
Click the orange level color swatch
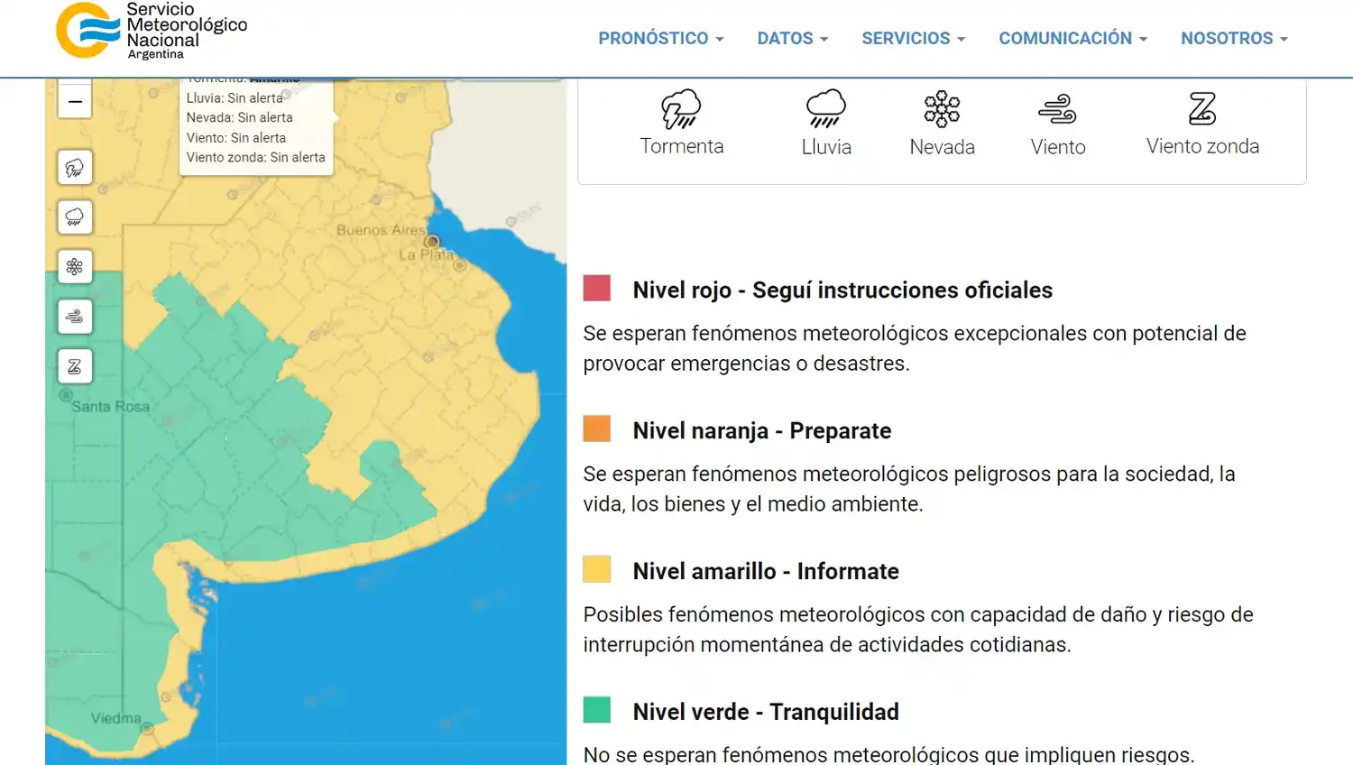(x=597, y=429)
